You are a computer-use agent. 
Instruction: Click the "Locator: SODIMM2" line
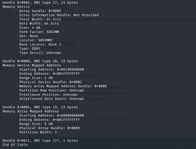coord(36,40)
